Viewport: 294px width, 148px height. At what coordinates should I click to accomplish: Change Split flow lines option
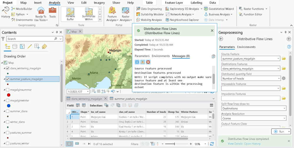[254, 108]
